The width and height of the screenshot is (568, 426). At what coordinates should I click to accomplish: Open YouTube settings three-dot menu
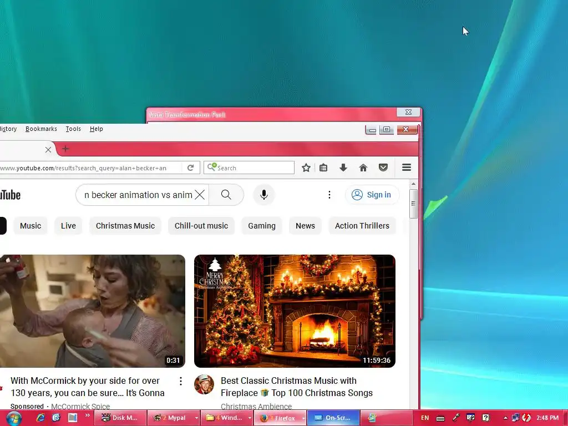(329, 195)
